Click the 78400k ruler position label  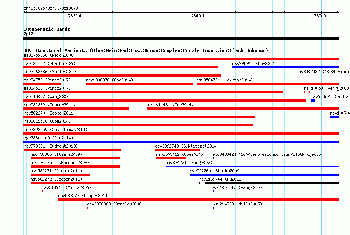click(x=198, y=16)
